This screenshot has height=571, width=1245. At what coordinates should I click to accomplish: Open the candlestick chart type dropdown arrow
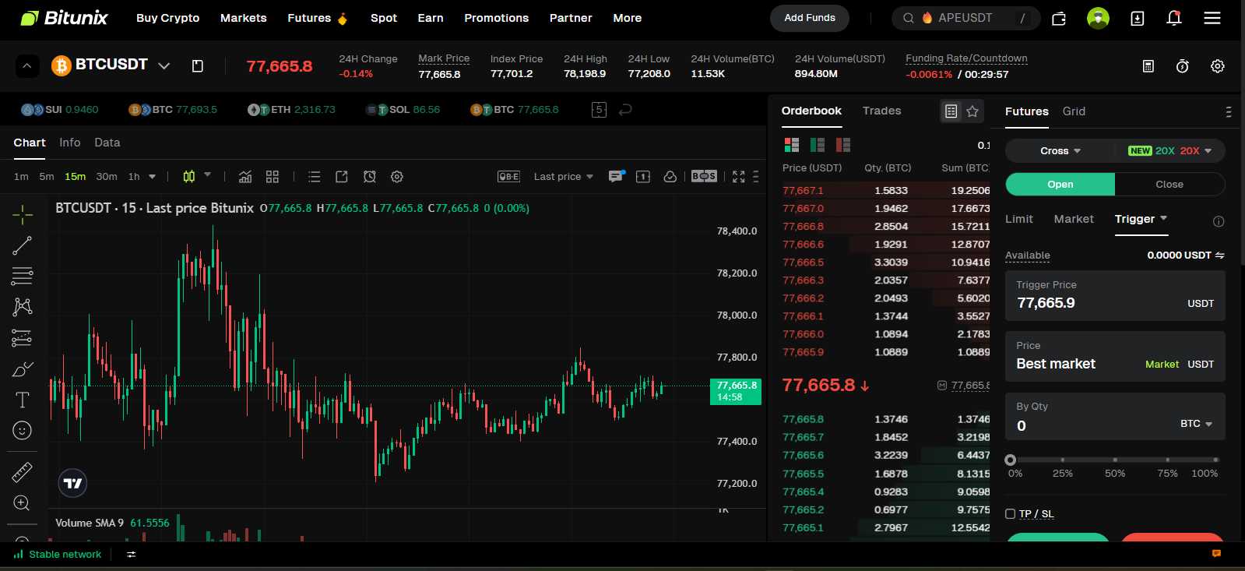208,175
